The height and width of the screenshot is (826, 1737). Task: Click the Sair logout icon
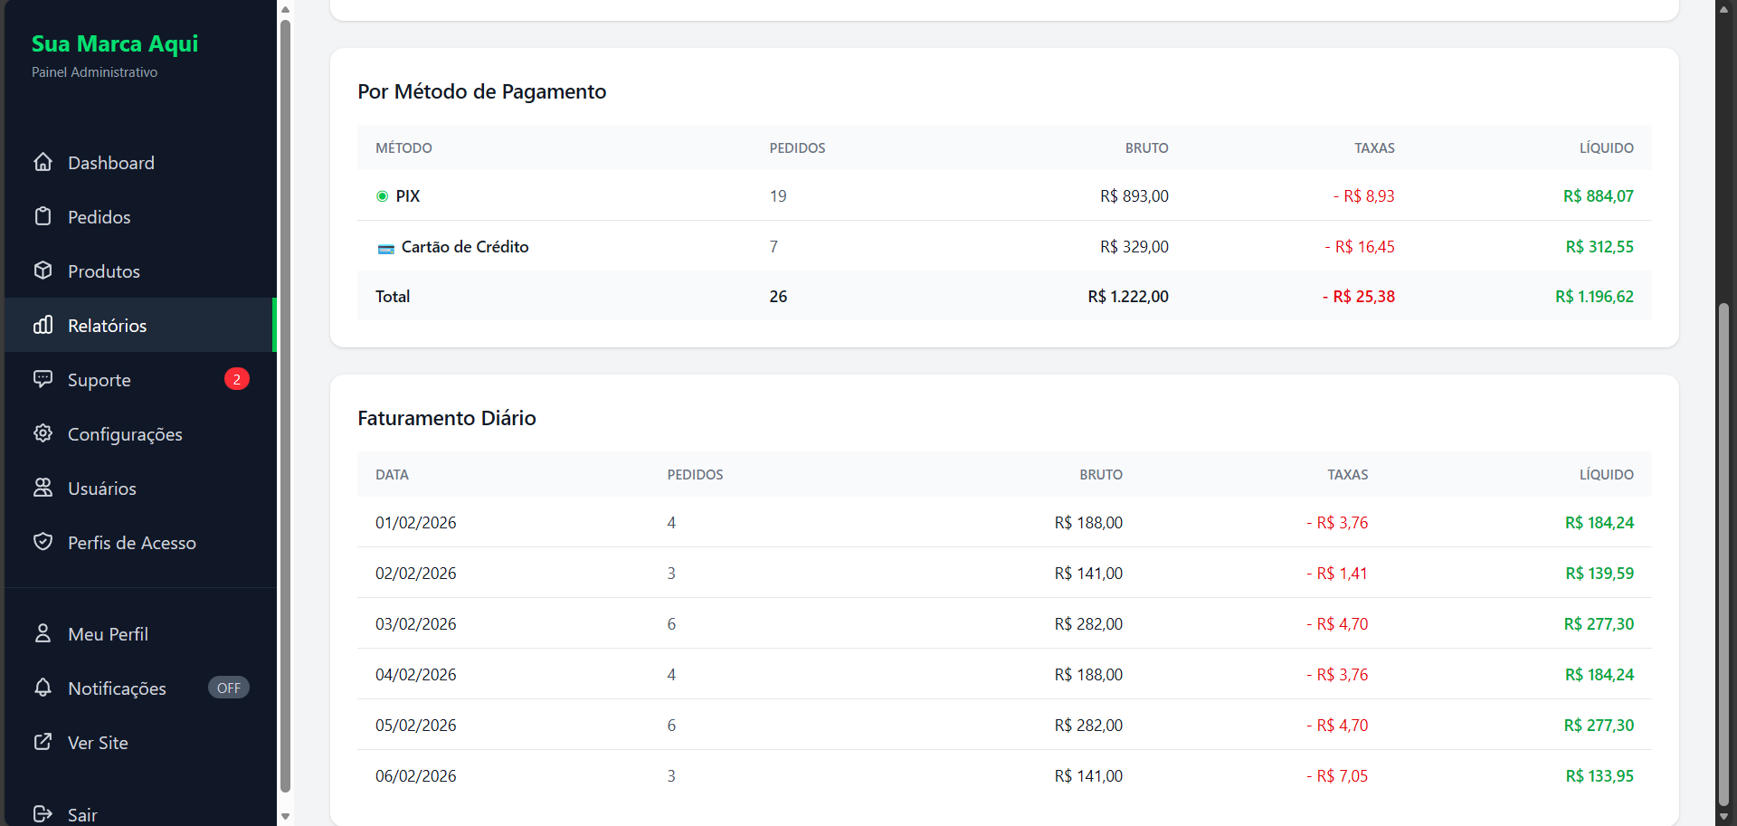pos(43,814)
